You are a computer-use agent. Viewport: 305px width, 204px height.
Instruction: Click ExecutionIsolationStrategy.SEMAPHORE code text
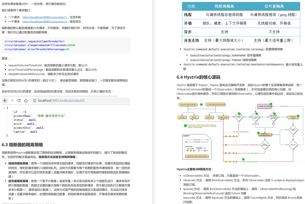[218, 56]
